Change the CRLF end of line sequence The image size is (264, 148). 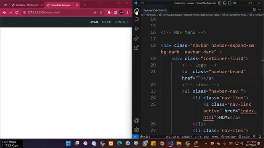206,137
